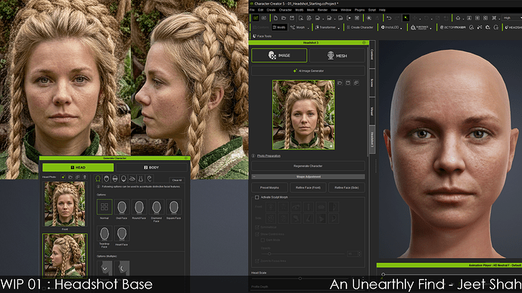
Task: Click the save image icon in Headshot panel
Action: [x=348, y=82]
